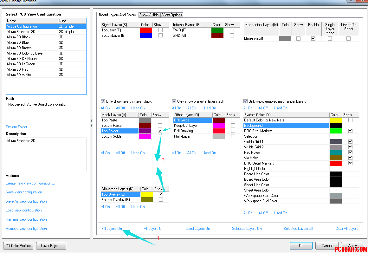Screen dimensions: 368x253
Task: Switch to the Show / Hide tab
Action: coord(149,15)
